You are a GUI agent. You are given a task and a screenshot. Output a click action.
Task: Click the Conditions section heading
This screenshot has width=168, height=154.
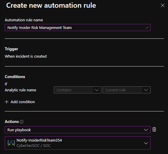(x=15, y=77)
